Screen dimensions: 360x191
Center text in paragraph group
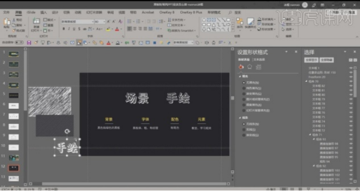coord(135,29)
